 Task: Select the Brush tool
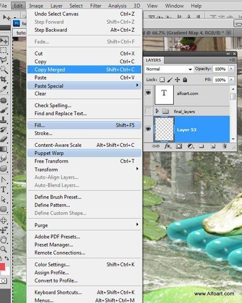pos(3,110)
